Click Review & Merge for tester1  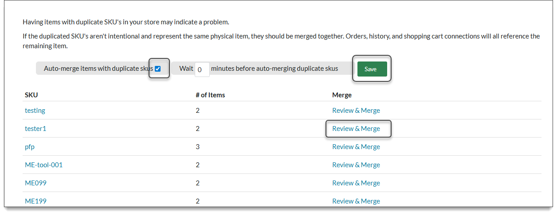click(356, 129)
